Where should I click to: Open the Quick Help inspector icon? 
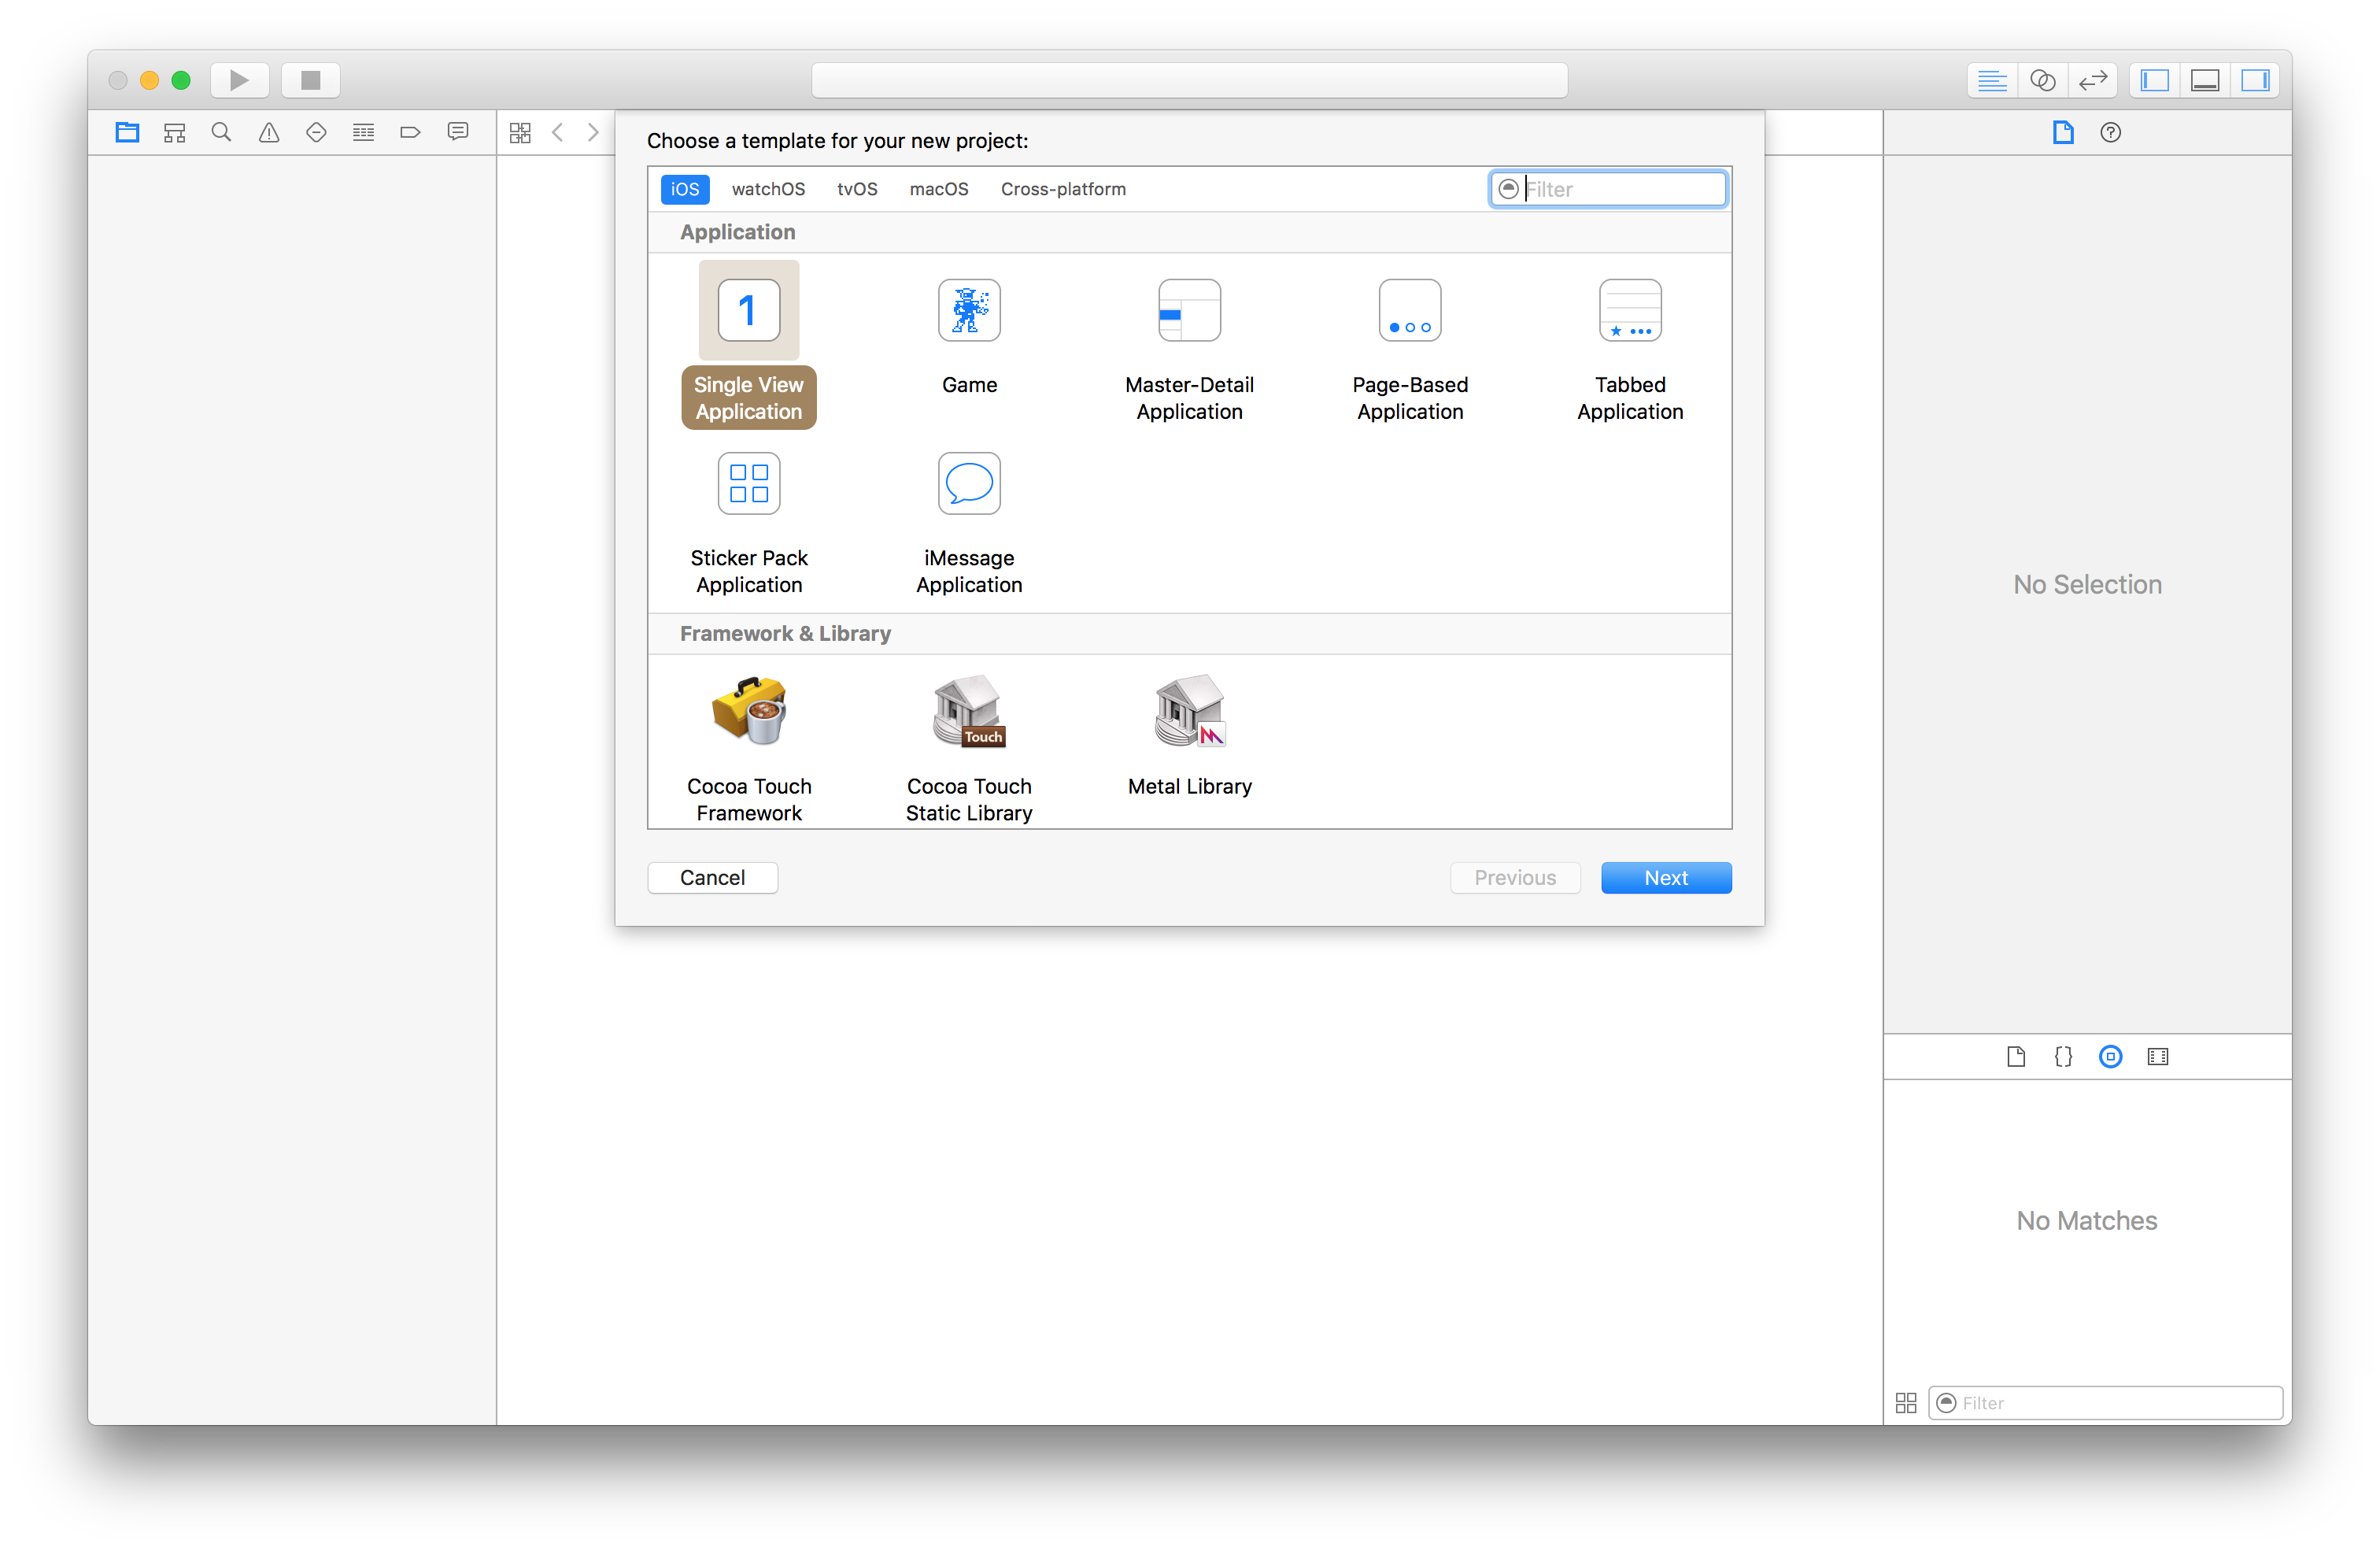2110,132
